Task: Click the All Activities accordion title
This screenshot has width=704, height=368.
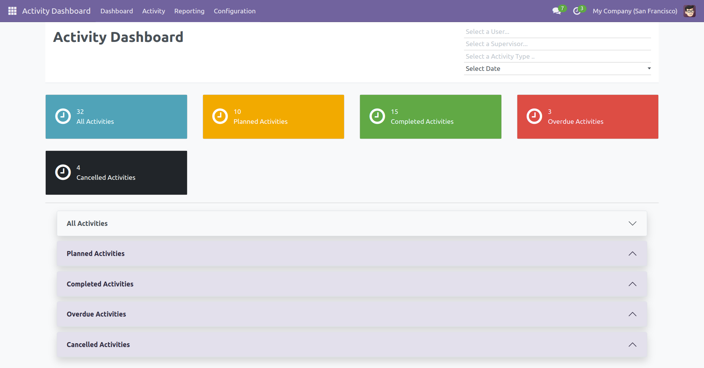Action: click(87, 223)
